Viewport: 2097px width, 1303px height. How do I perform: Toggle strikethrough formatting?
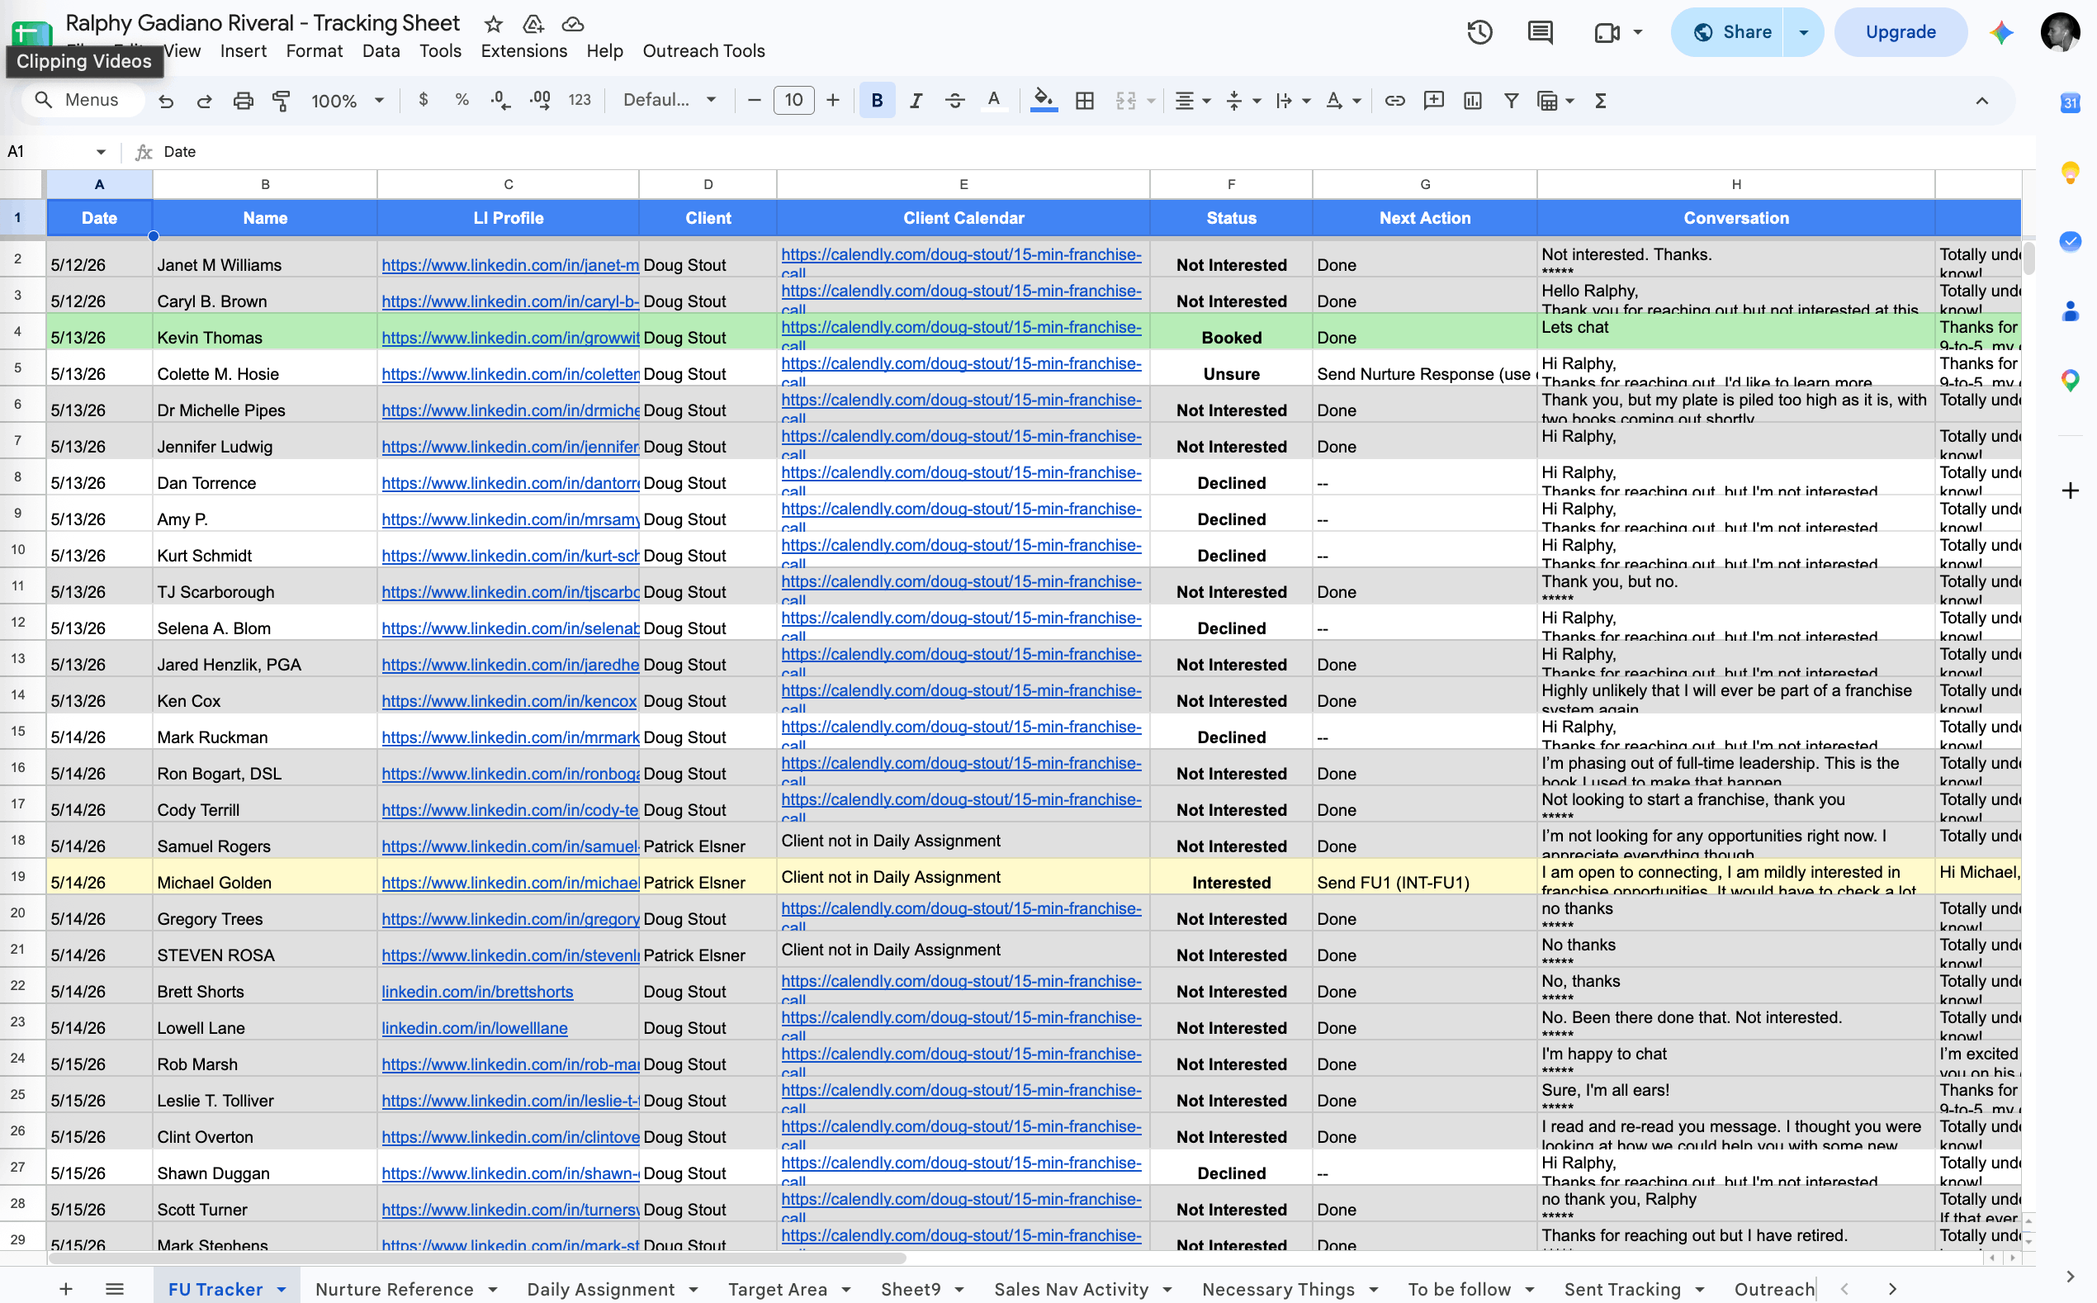point(954,101)
